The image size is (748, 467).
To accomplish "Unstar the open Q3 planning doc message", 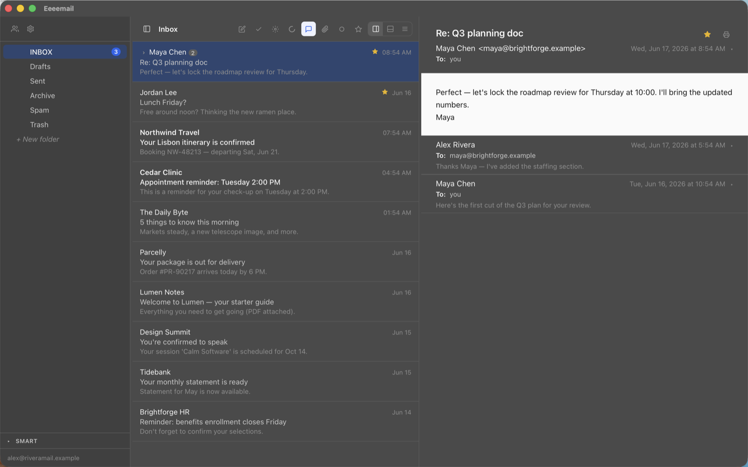I will tap(707, 34).
